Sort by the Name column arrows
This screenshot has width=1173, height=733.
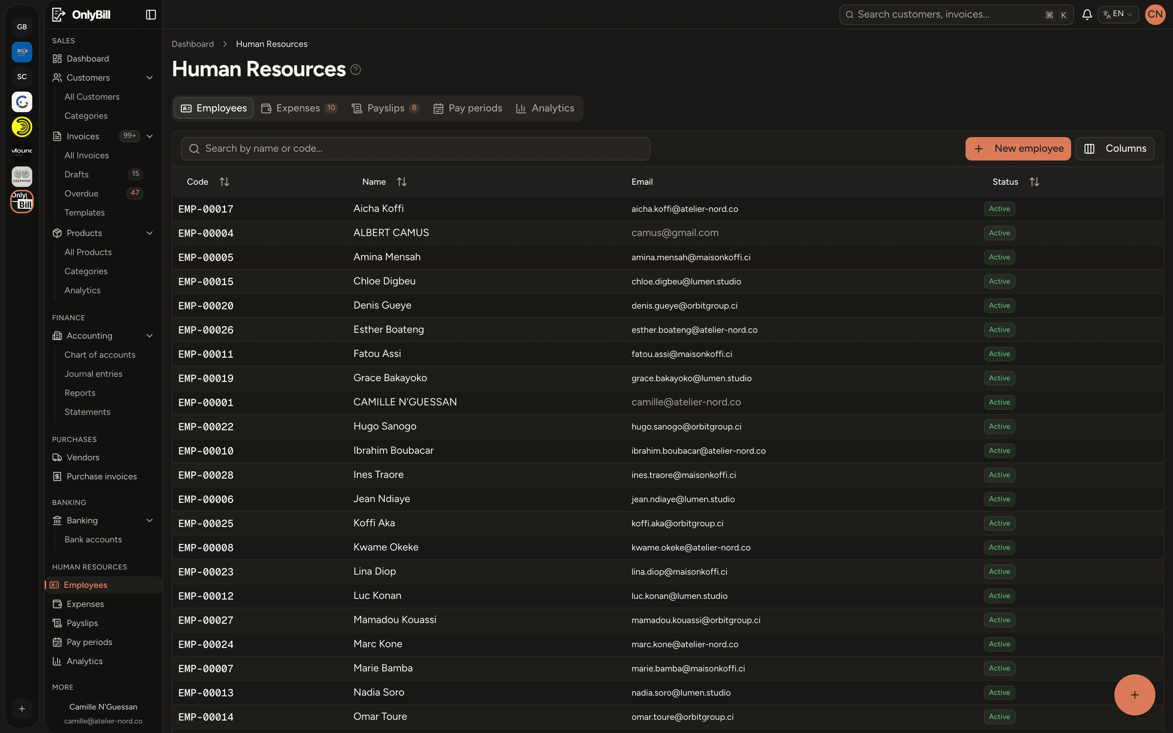coord(401,182)
